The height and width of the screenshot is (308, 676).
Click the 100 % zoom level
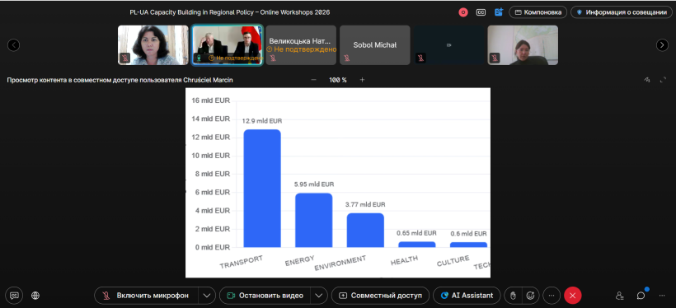pos(338,80)
